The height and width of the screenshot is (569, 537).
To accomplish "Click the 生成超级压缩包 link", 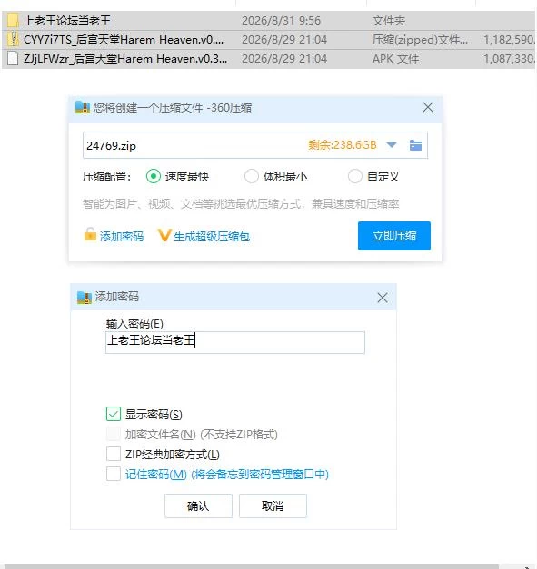I will point(212,237).
